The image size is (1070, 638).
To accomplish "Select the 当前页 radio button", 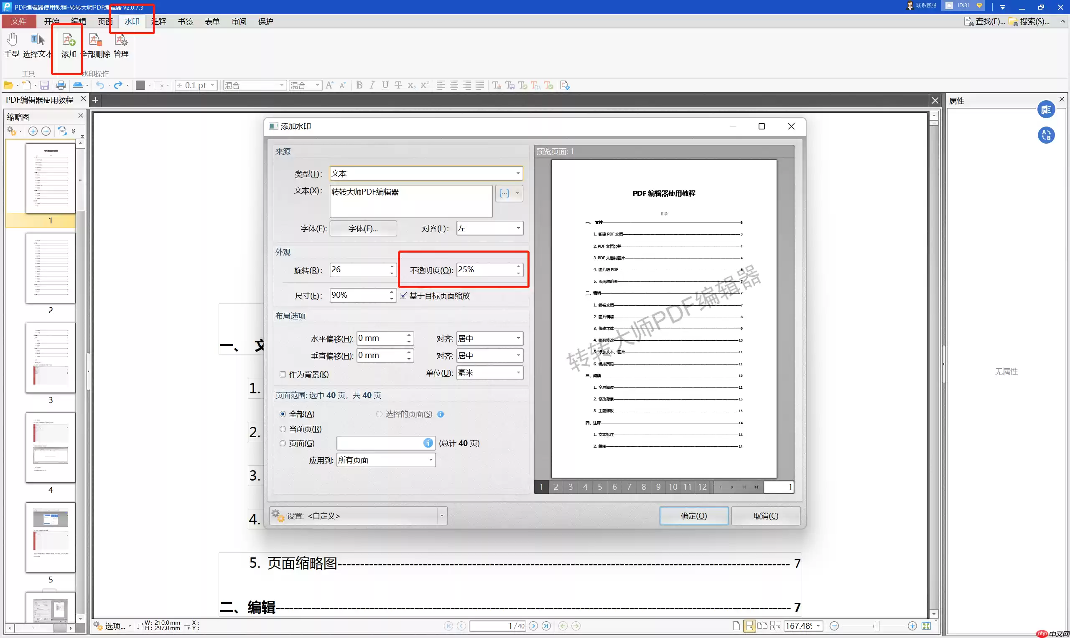I will coord(283,429).
